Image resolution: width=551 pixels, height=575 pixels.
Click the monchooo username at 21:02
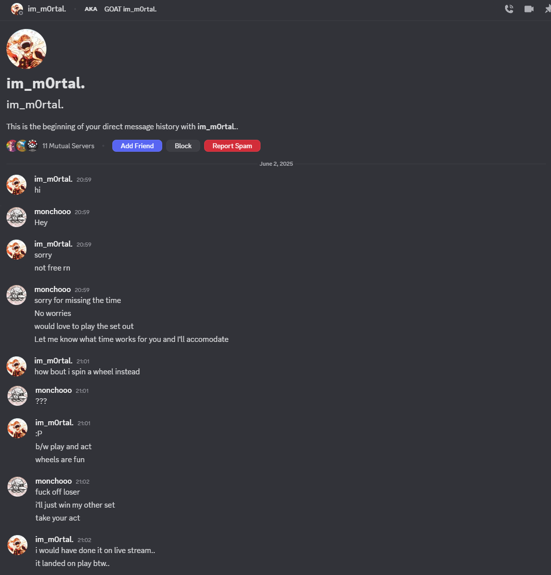pyautogui.click(x=53, y=481)
